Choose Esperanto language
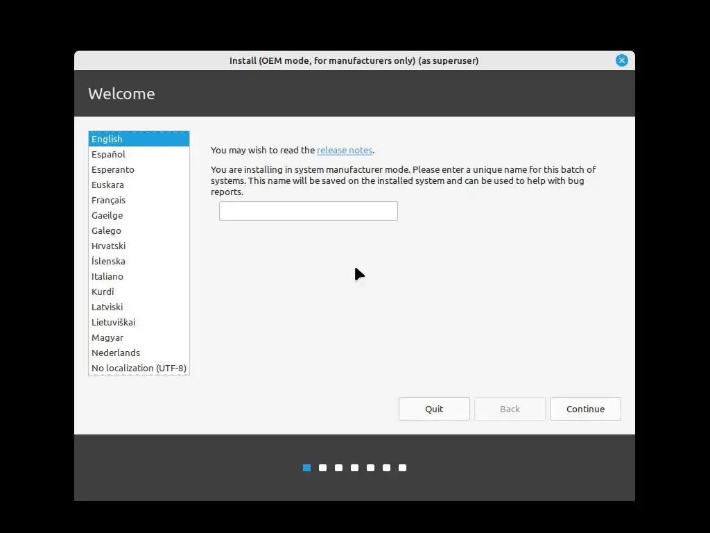 tap(139, 169)
